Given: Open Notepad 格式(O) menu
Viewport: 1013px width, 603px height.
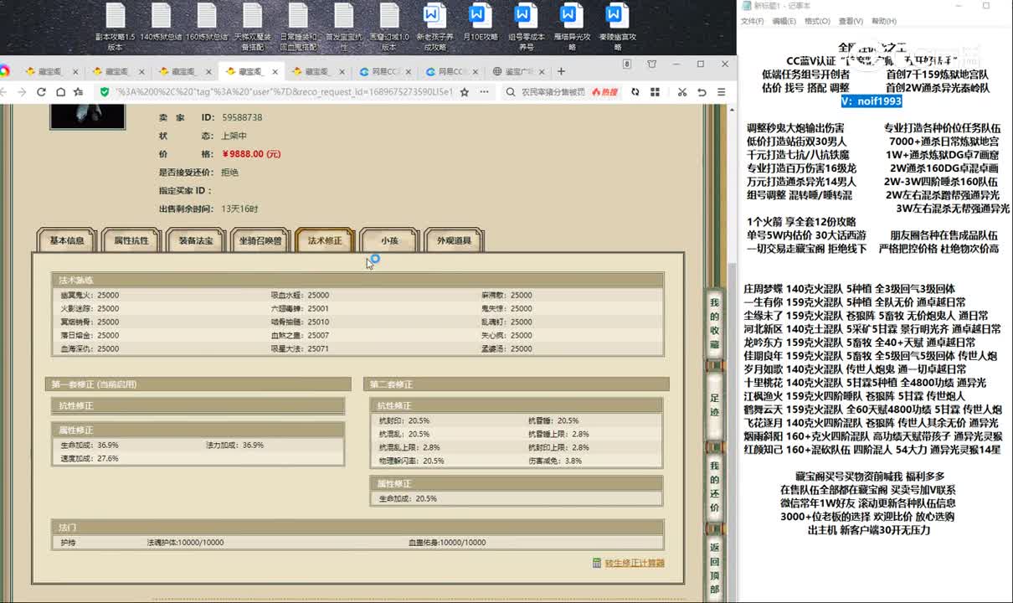Looking at the screenshot, I should (817, 21).
